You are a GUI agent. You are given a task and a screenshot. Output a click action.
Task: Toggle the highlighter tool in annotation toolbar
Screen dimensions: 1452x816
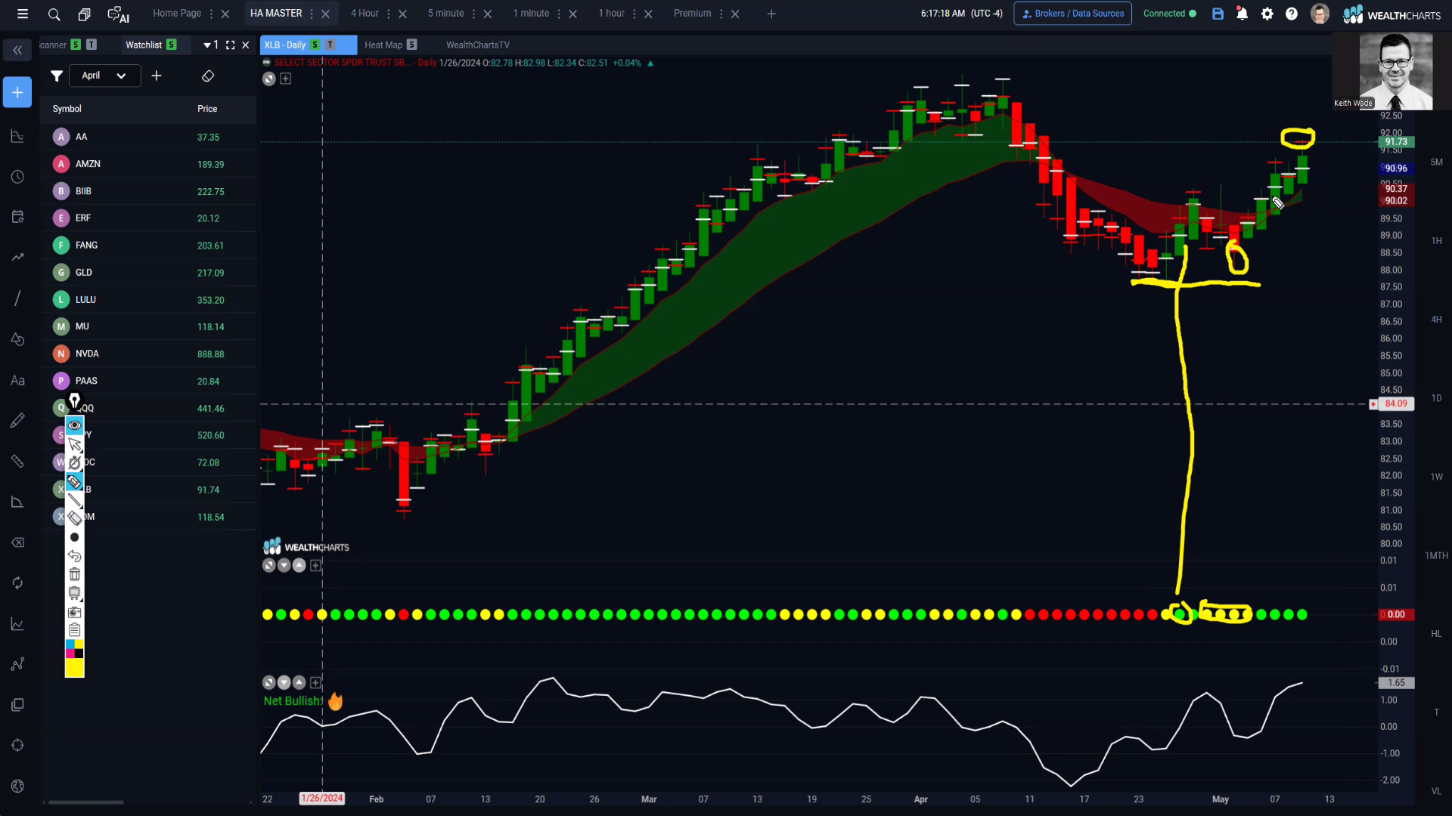tap(74, 482)
